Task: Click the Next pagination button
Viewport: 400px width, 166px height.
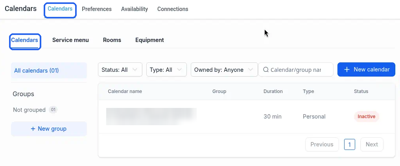Action: tap(372, 145)
